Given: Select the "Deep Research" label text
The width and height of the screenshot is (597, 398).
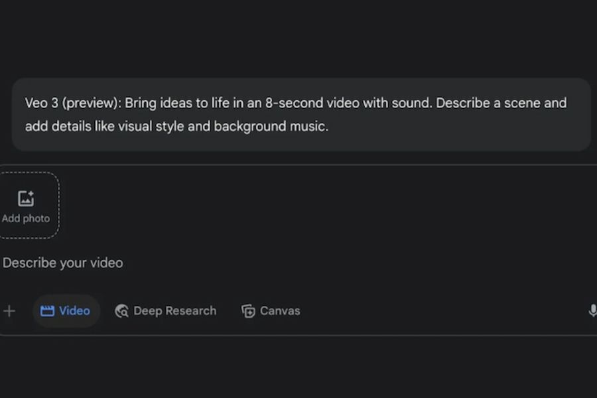Looking at the screenshot, I should [x=175, y=311].
